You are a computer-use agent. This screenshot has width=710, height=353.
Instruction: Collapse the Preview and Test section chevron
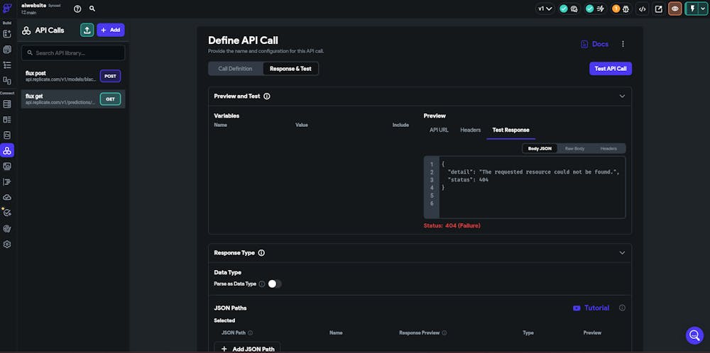(622, 96)
